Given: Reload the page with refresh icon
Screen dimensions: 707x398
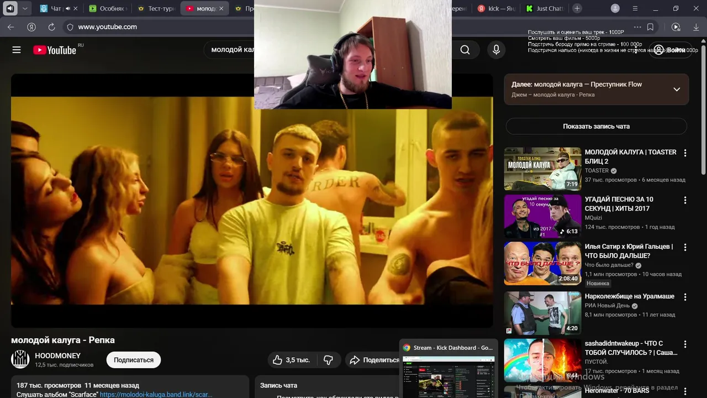Looking at the screenshot, I should (x=51, y=27).
